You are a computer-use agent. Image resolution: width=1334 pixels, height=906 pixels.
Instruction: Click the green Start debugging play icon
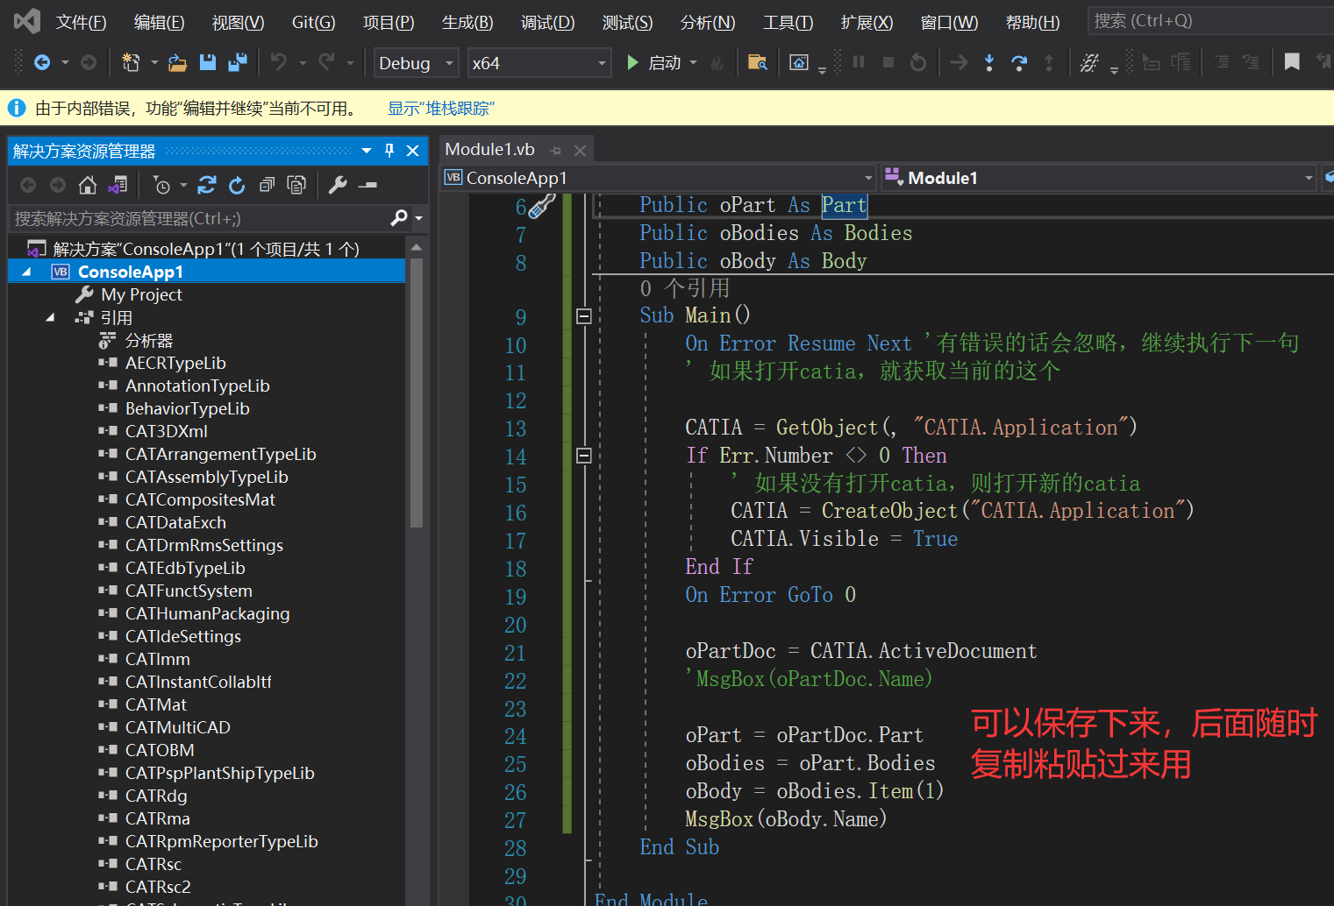[631, 62]
